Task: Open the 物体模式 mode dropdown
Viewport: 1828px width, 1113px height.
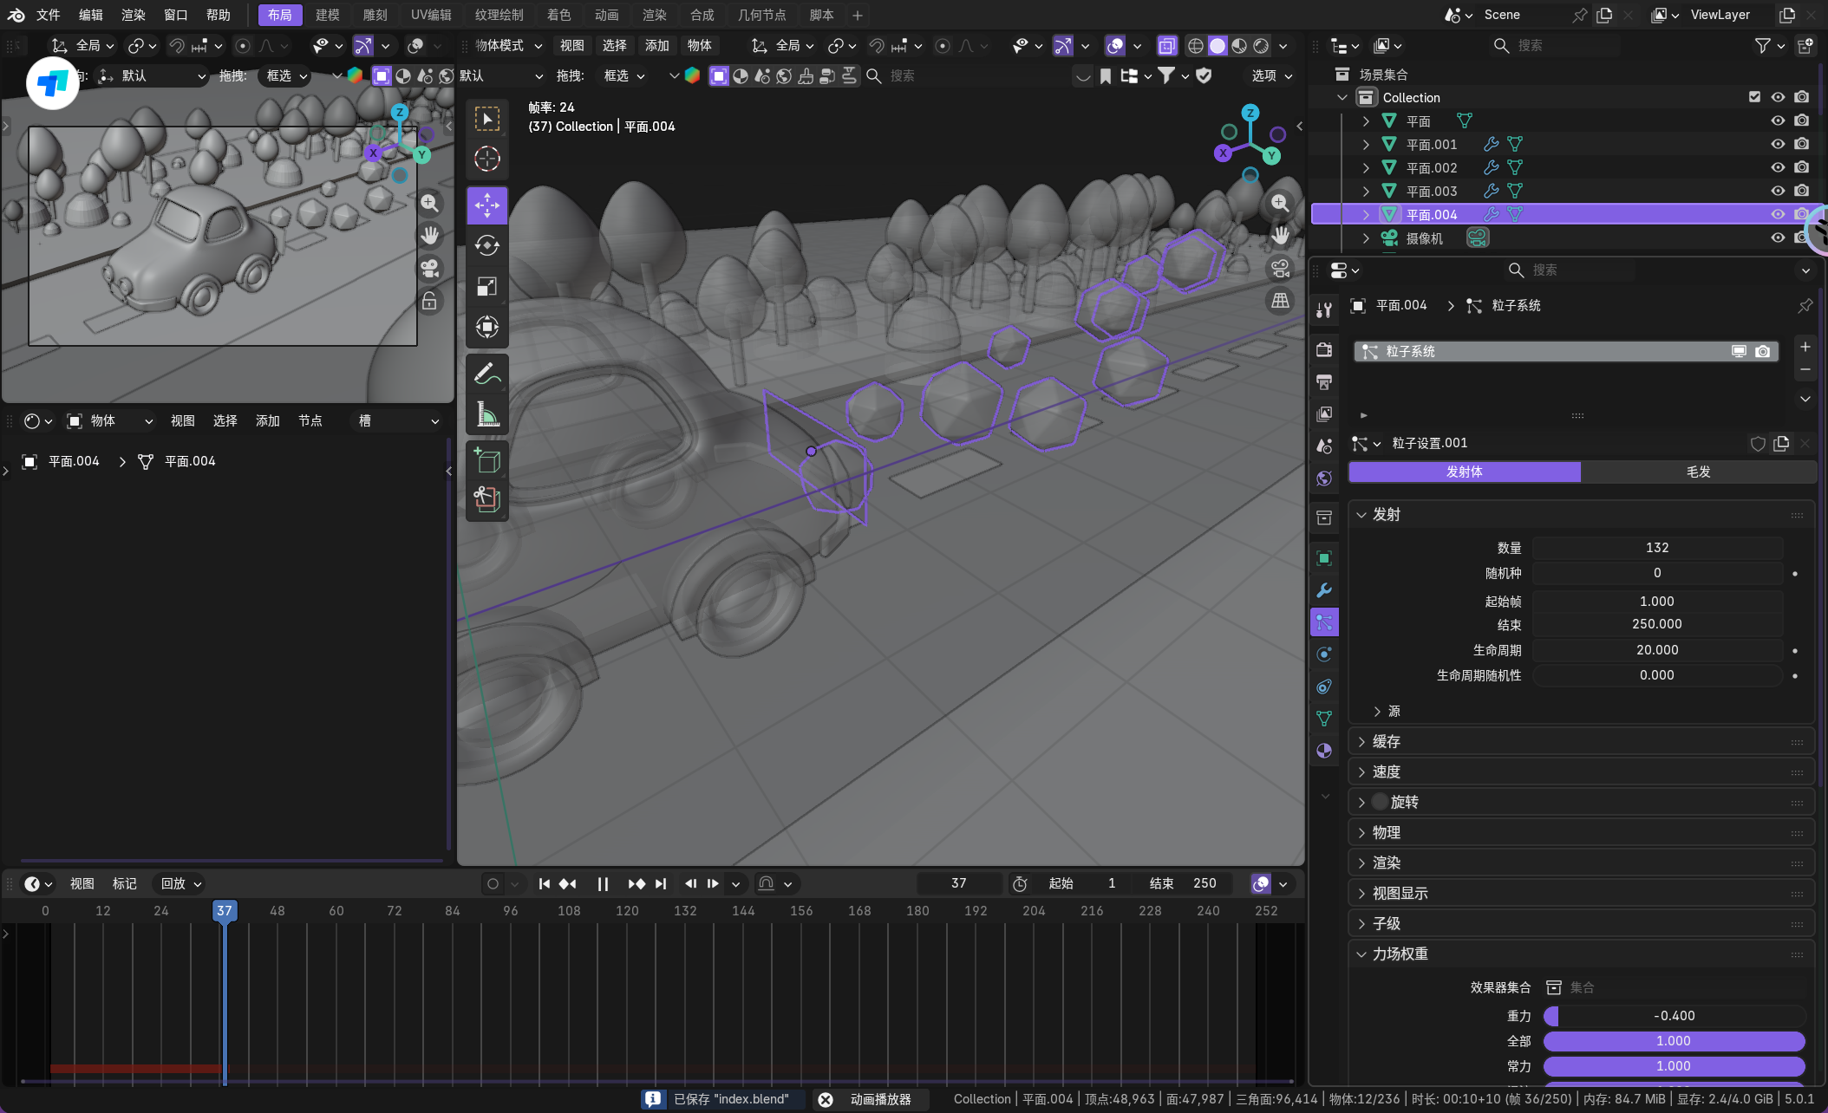Action: point(508,45)
